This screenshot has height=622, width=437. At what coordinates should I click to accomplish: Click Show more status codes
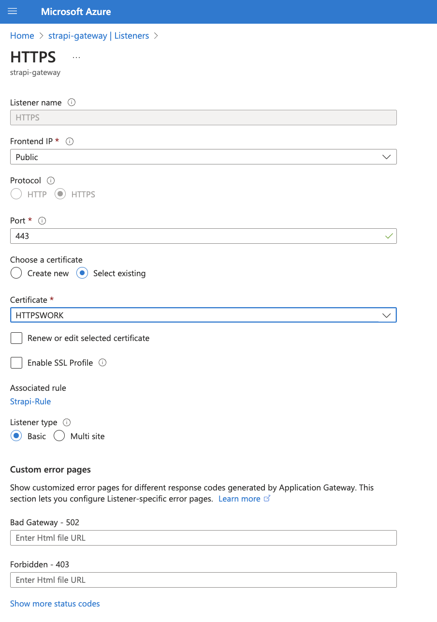pos(55,603)
